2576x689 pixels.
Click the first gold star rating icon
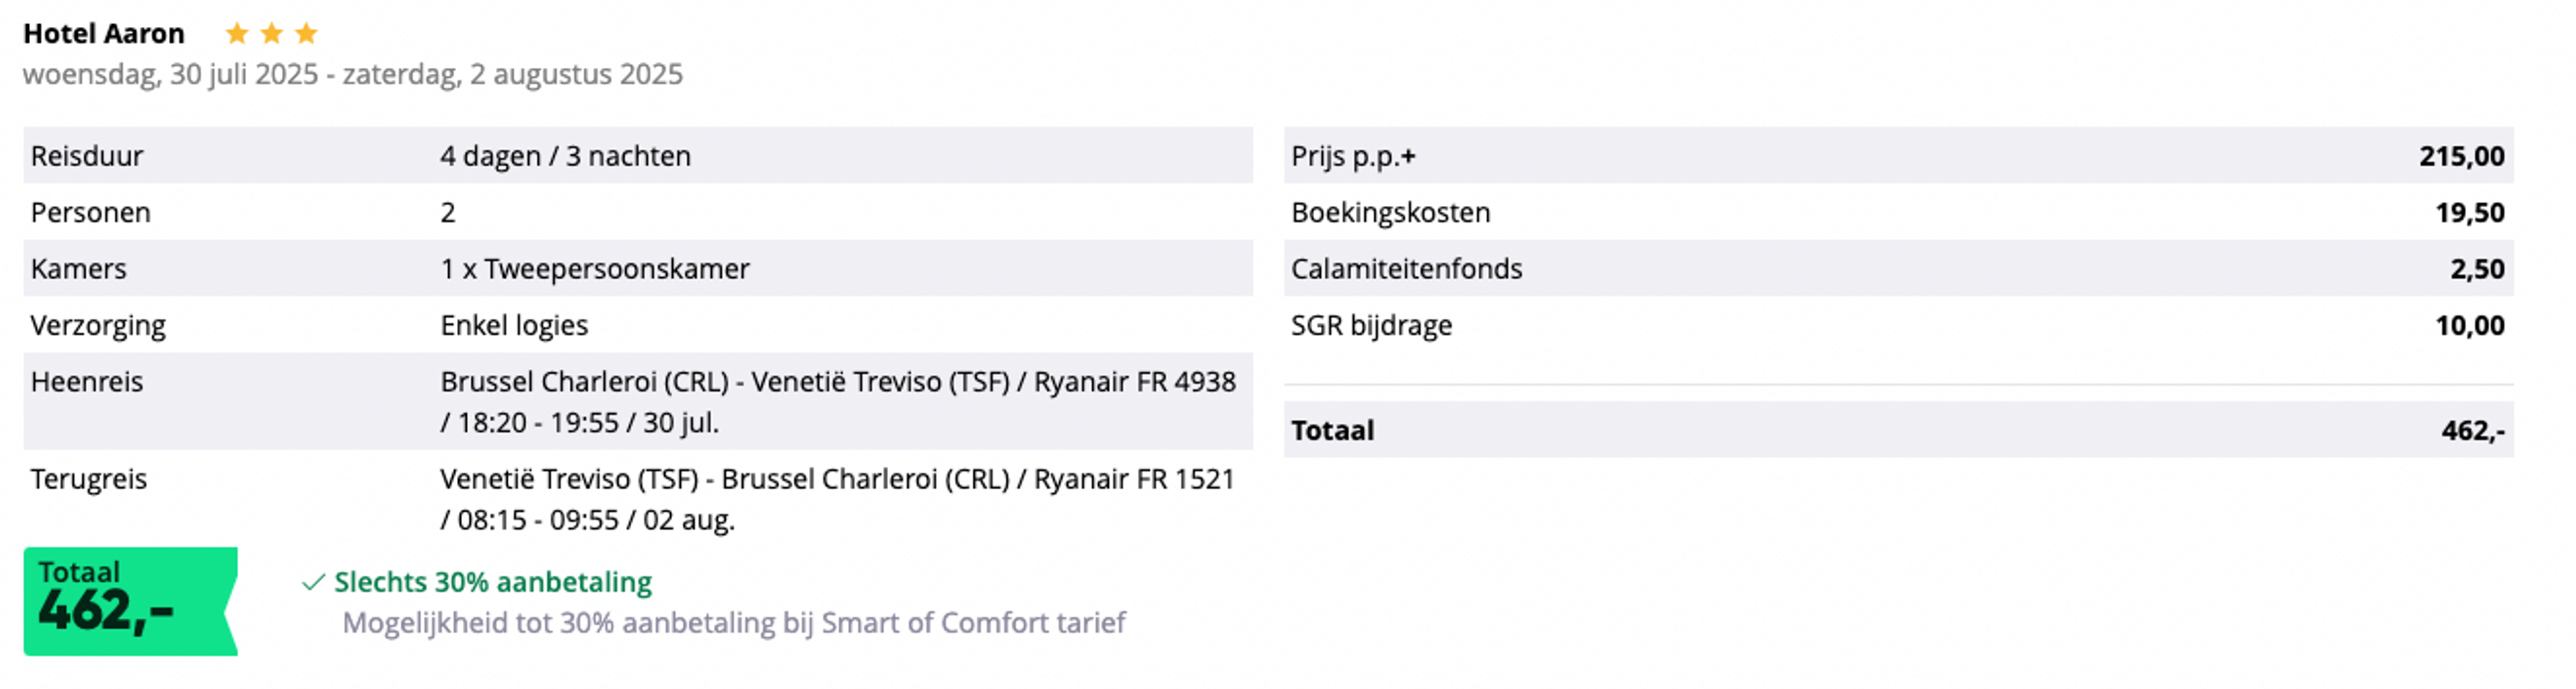237,34
